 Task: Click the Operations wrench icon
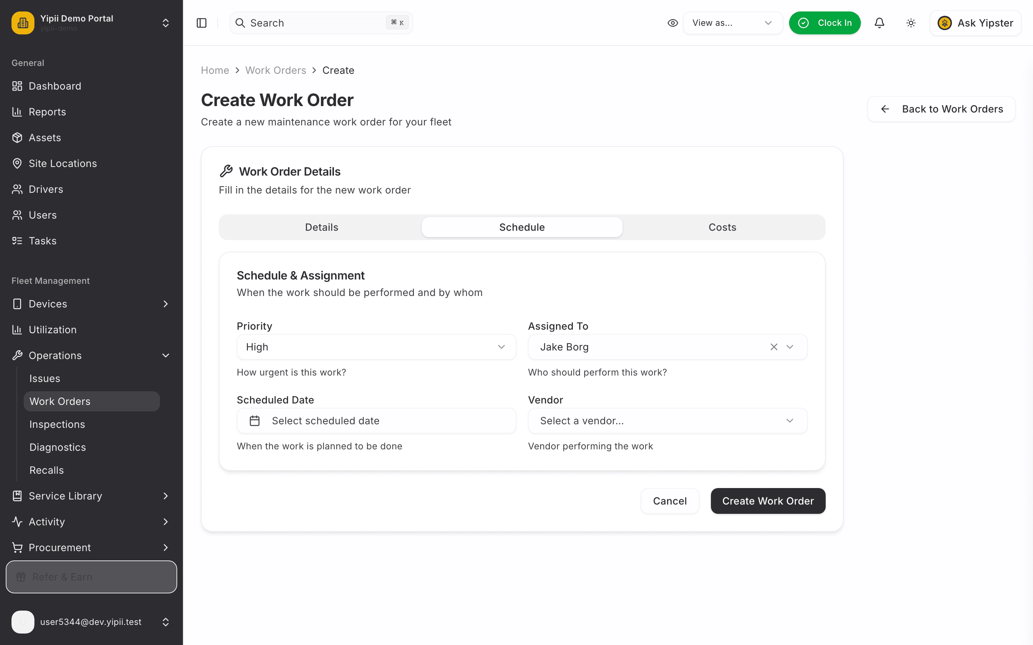17,355
